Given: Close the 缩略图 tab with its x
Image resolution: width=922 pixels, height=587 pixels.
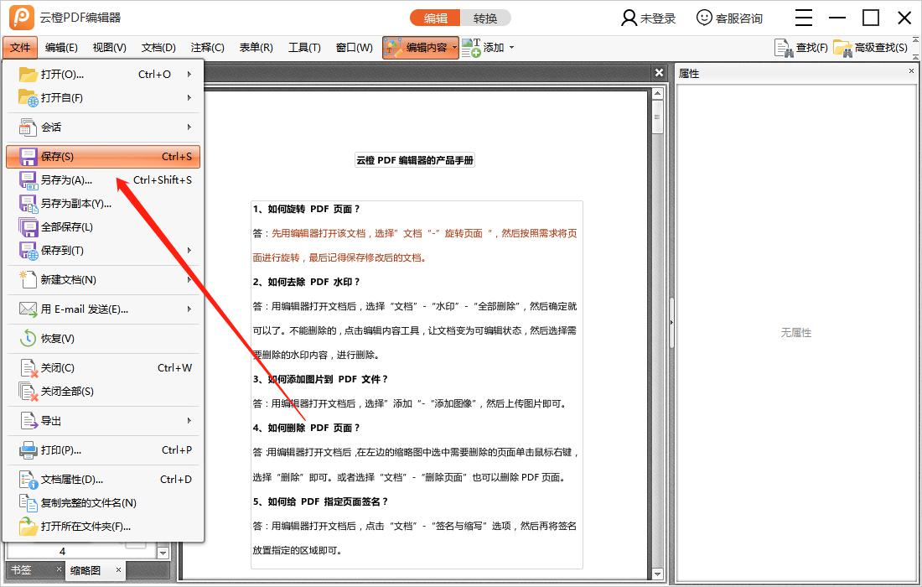Looking at the screenshot, I should coord(118,569).
